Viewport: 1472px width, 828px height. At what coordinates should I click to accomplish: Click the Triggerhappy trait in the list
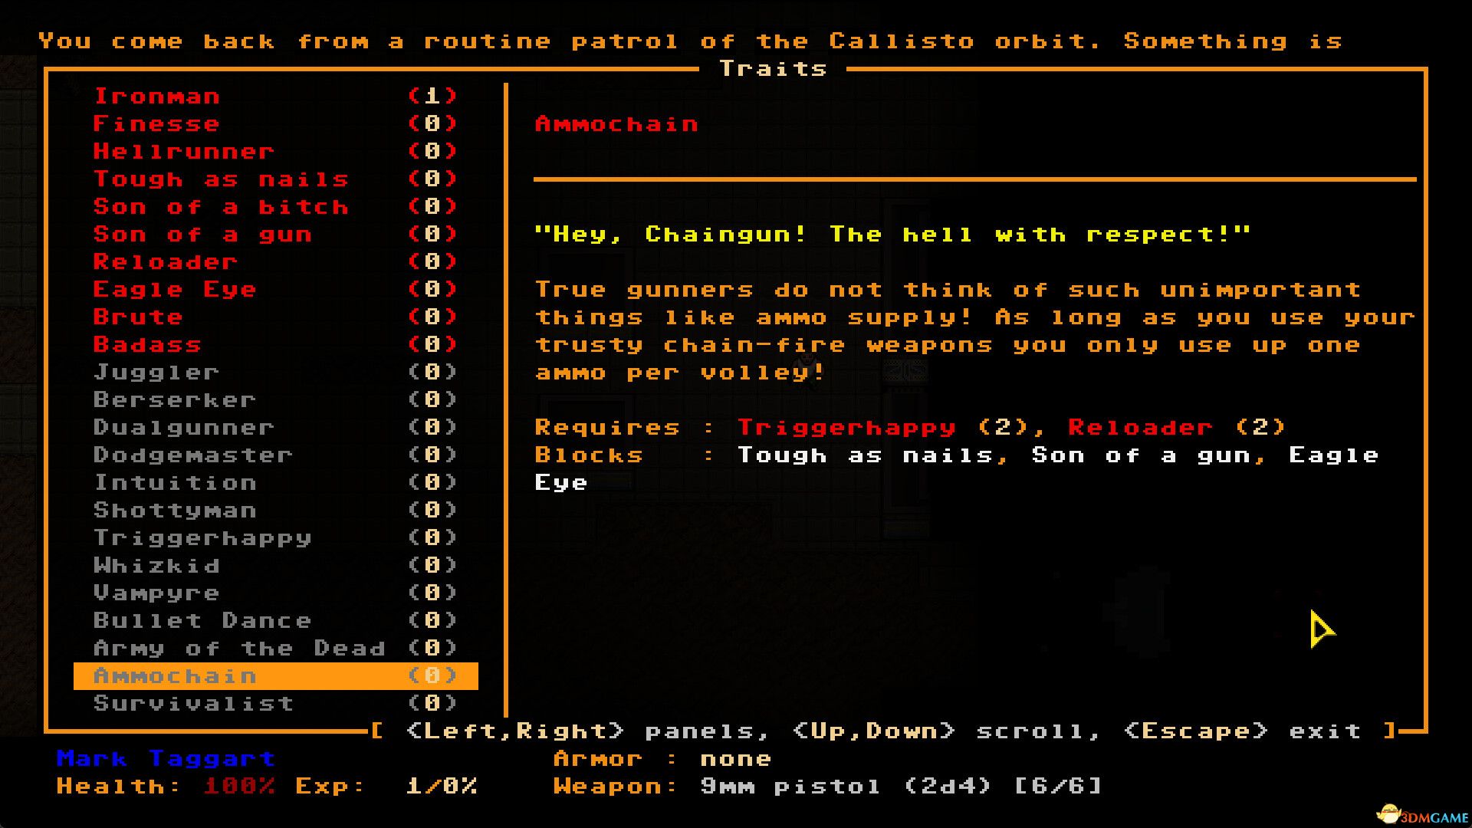coord(202,538)
